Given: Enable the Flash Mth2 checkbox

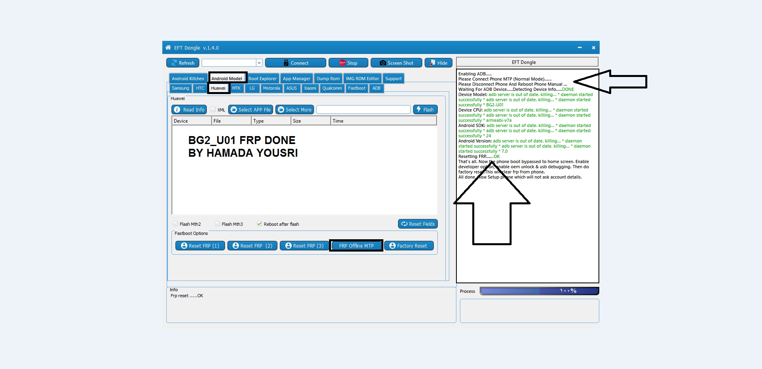Looking at the screenshot, I should (175, 224).
